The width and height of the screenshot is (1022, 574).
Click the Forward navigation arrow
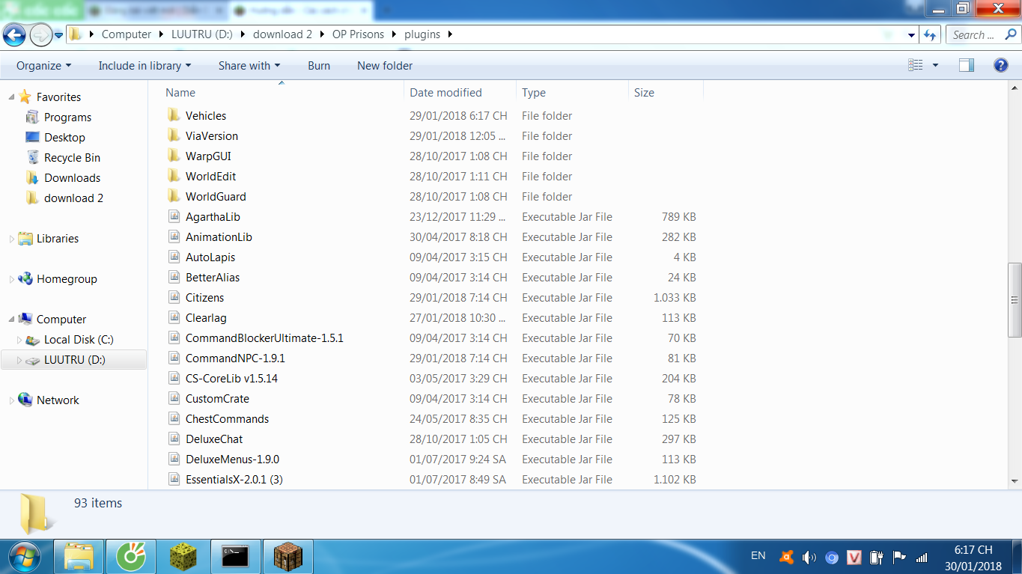[x=40, y=34]
